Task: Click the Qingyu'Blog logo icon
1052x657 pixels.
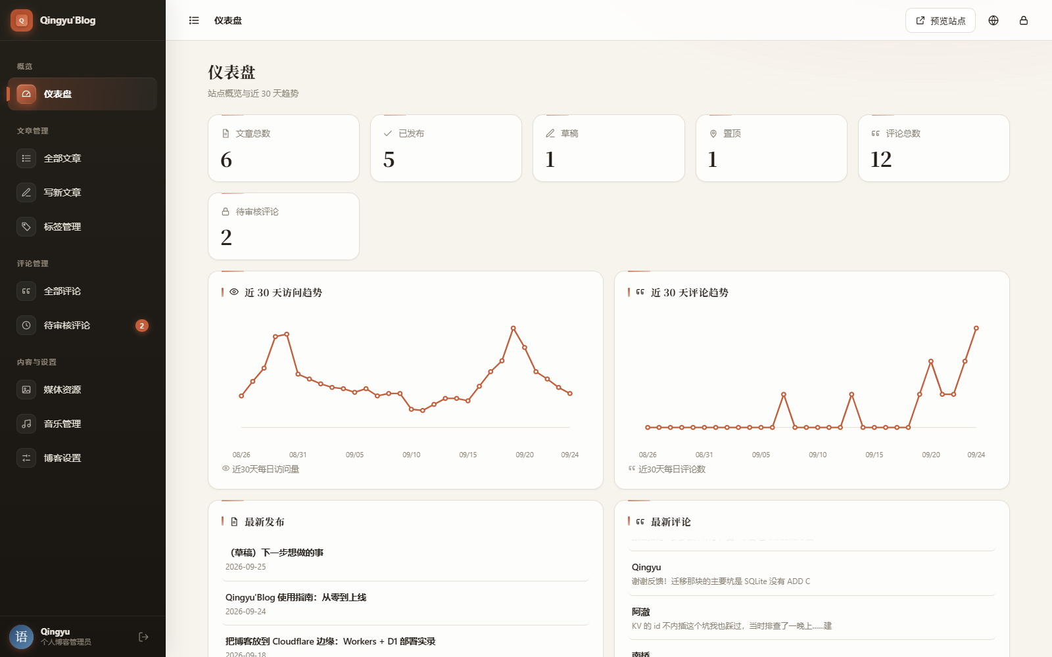Action: [22, 20]
